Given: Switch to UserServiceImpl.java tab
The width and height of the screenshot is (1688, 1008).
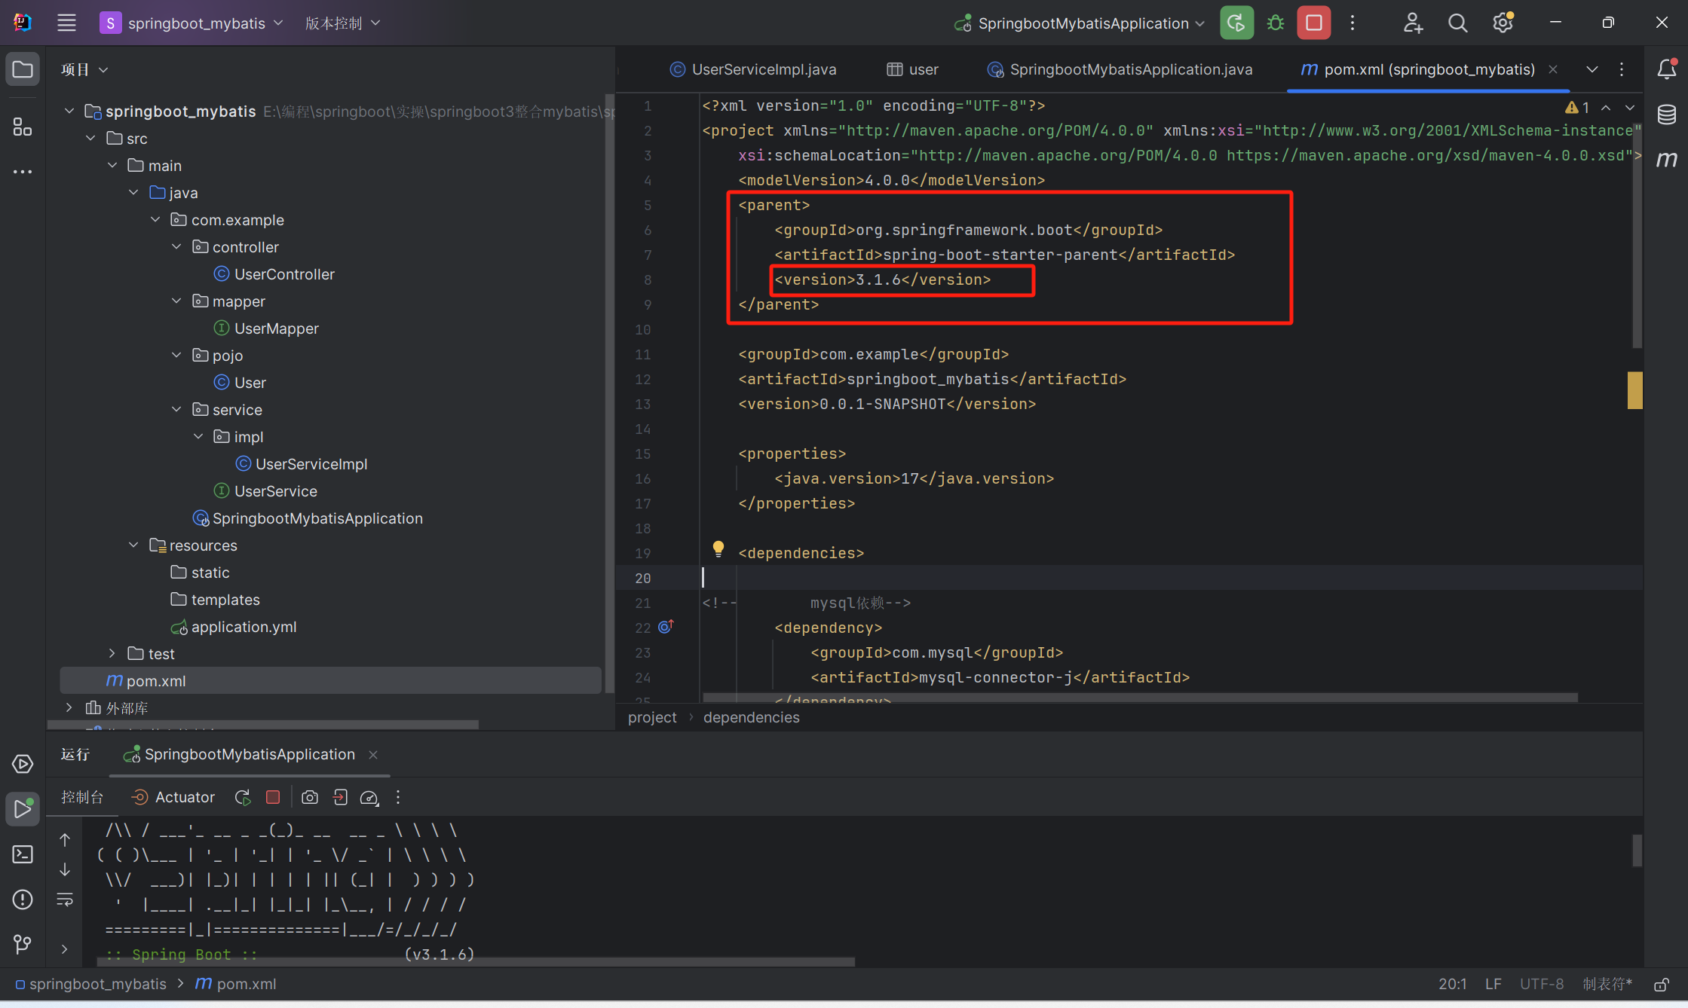Looking at the screenshot, I should coord(752,69).
